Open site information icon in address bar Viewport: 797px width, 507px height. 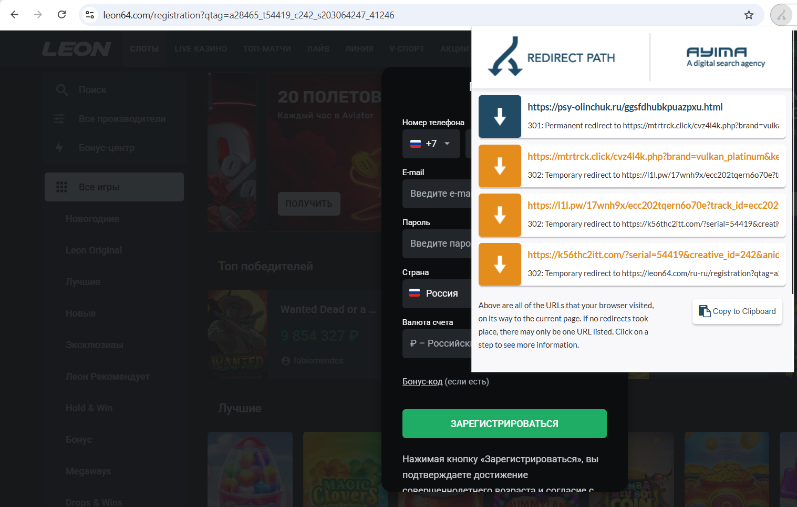click(x=90, y=15)
